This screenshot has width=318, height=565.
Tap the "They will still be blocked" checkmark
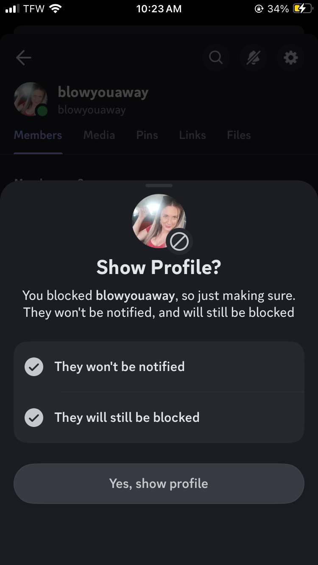click(34, 418)
